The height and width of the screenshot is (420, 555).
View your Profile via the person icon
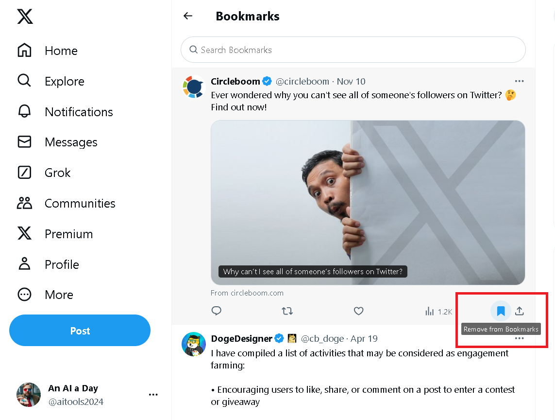click(25, 264)
